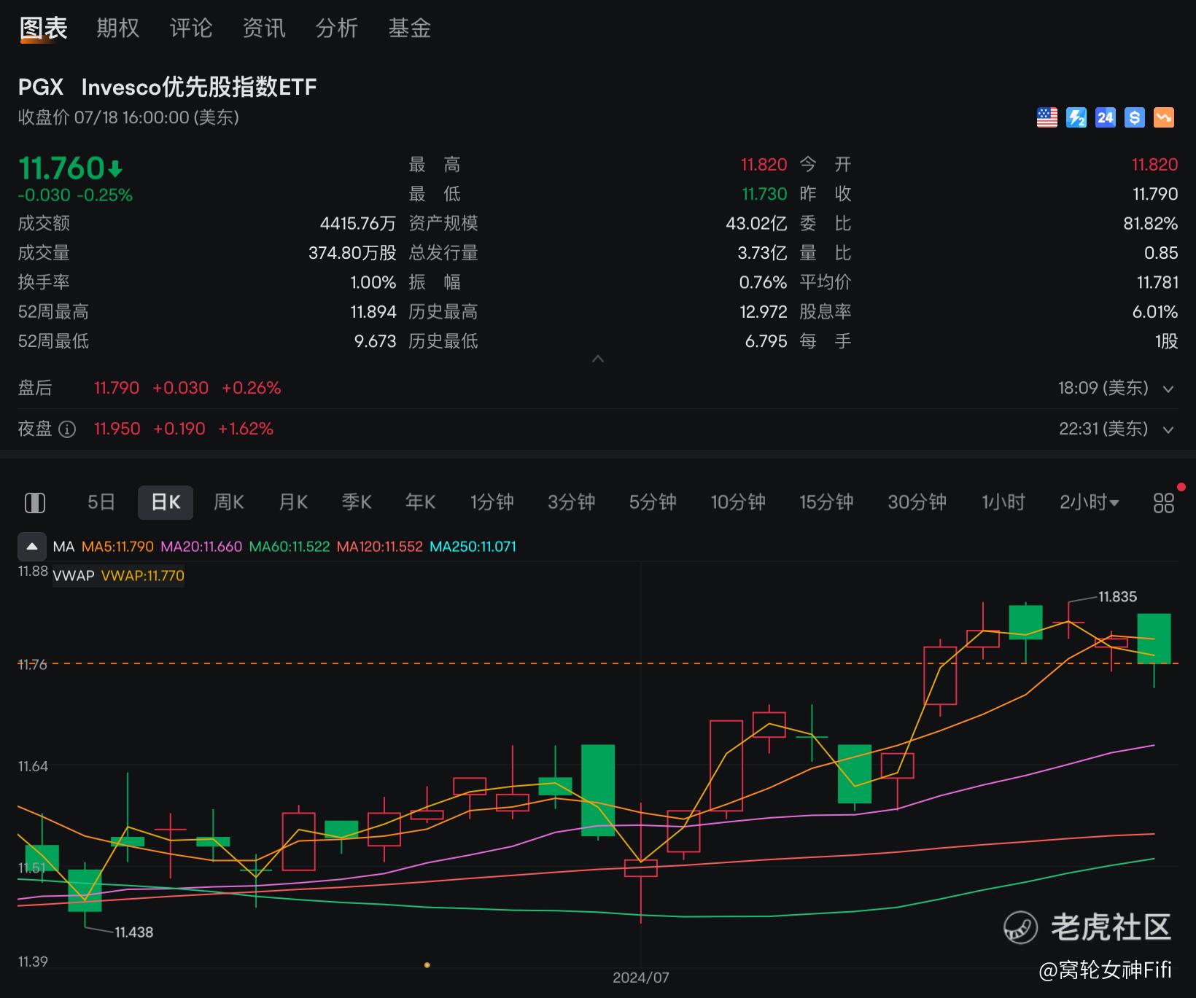Screen dimensions: 1196x998
Task: Click the 历史最低 value 6.795
Action: [x=766, y=341]
